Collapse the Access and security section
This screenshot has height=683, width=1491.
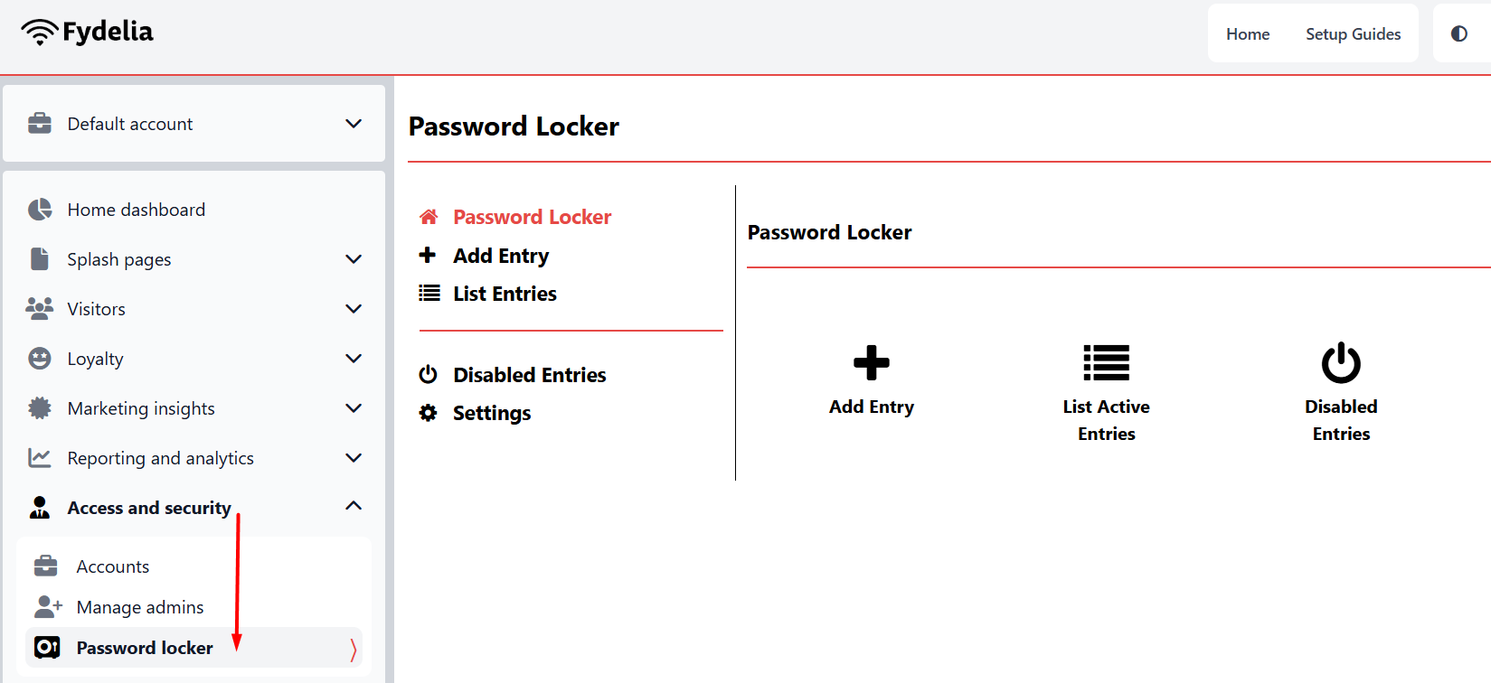click(354, 506)
